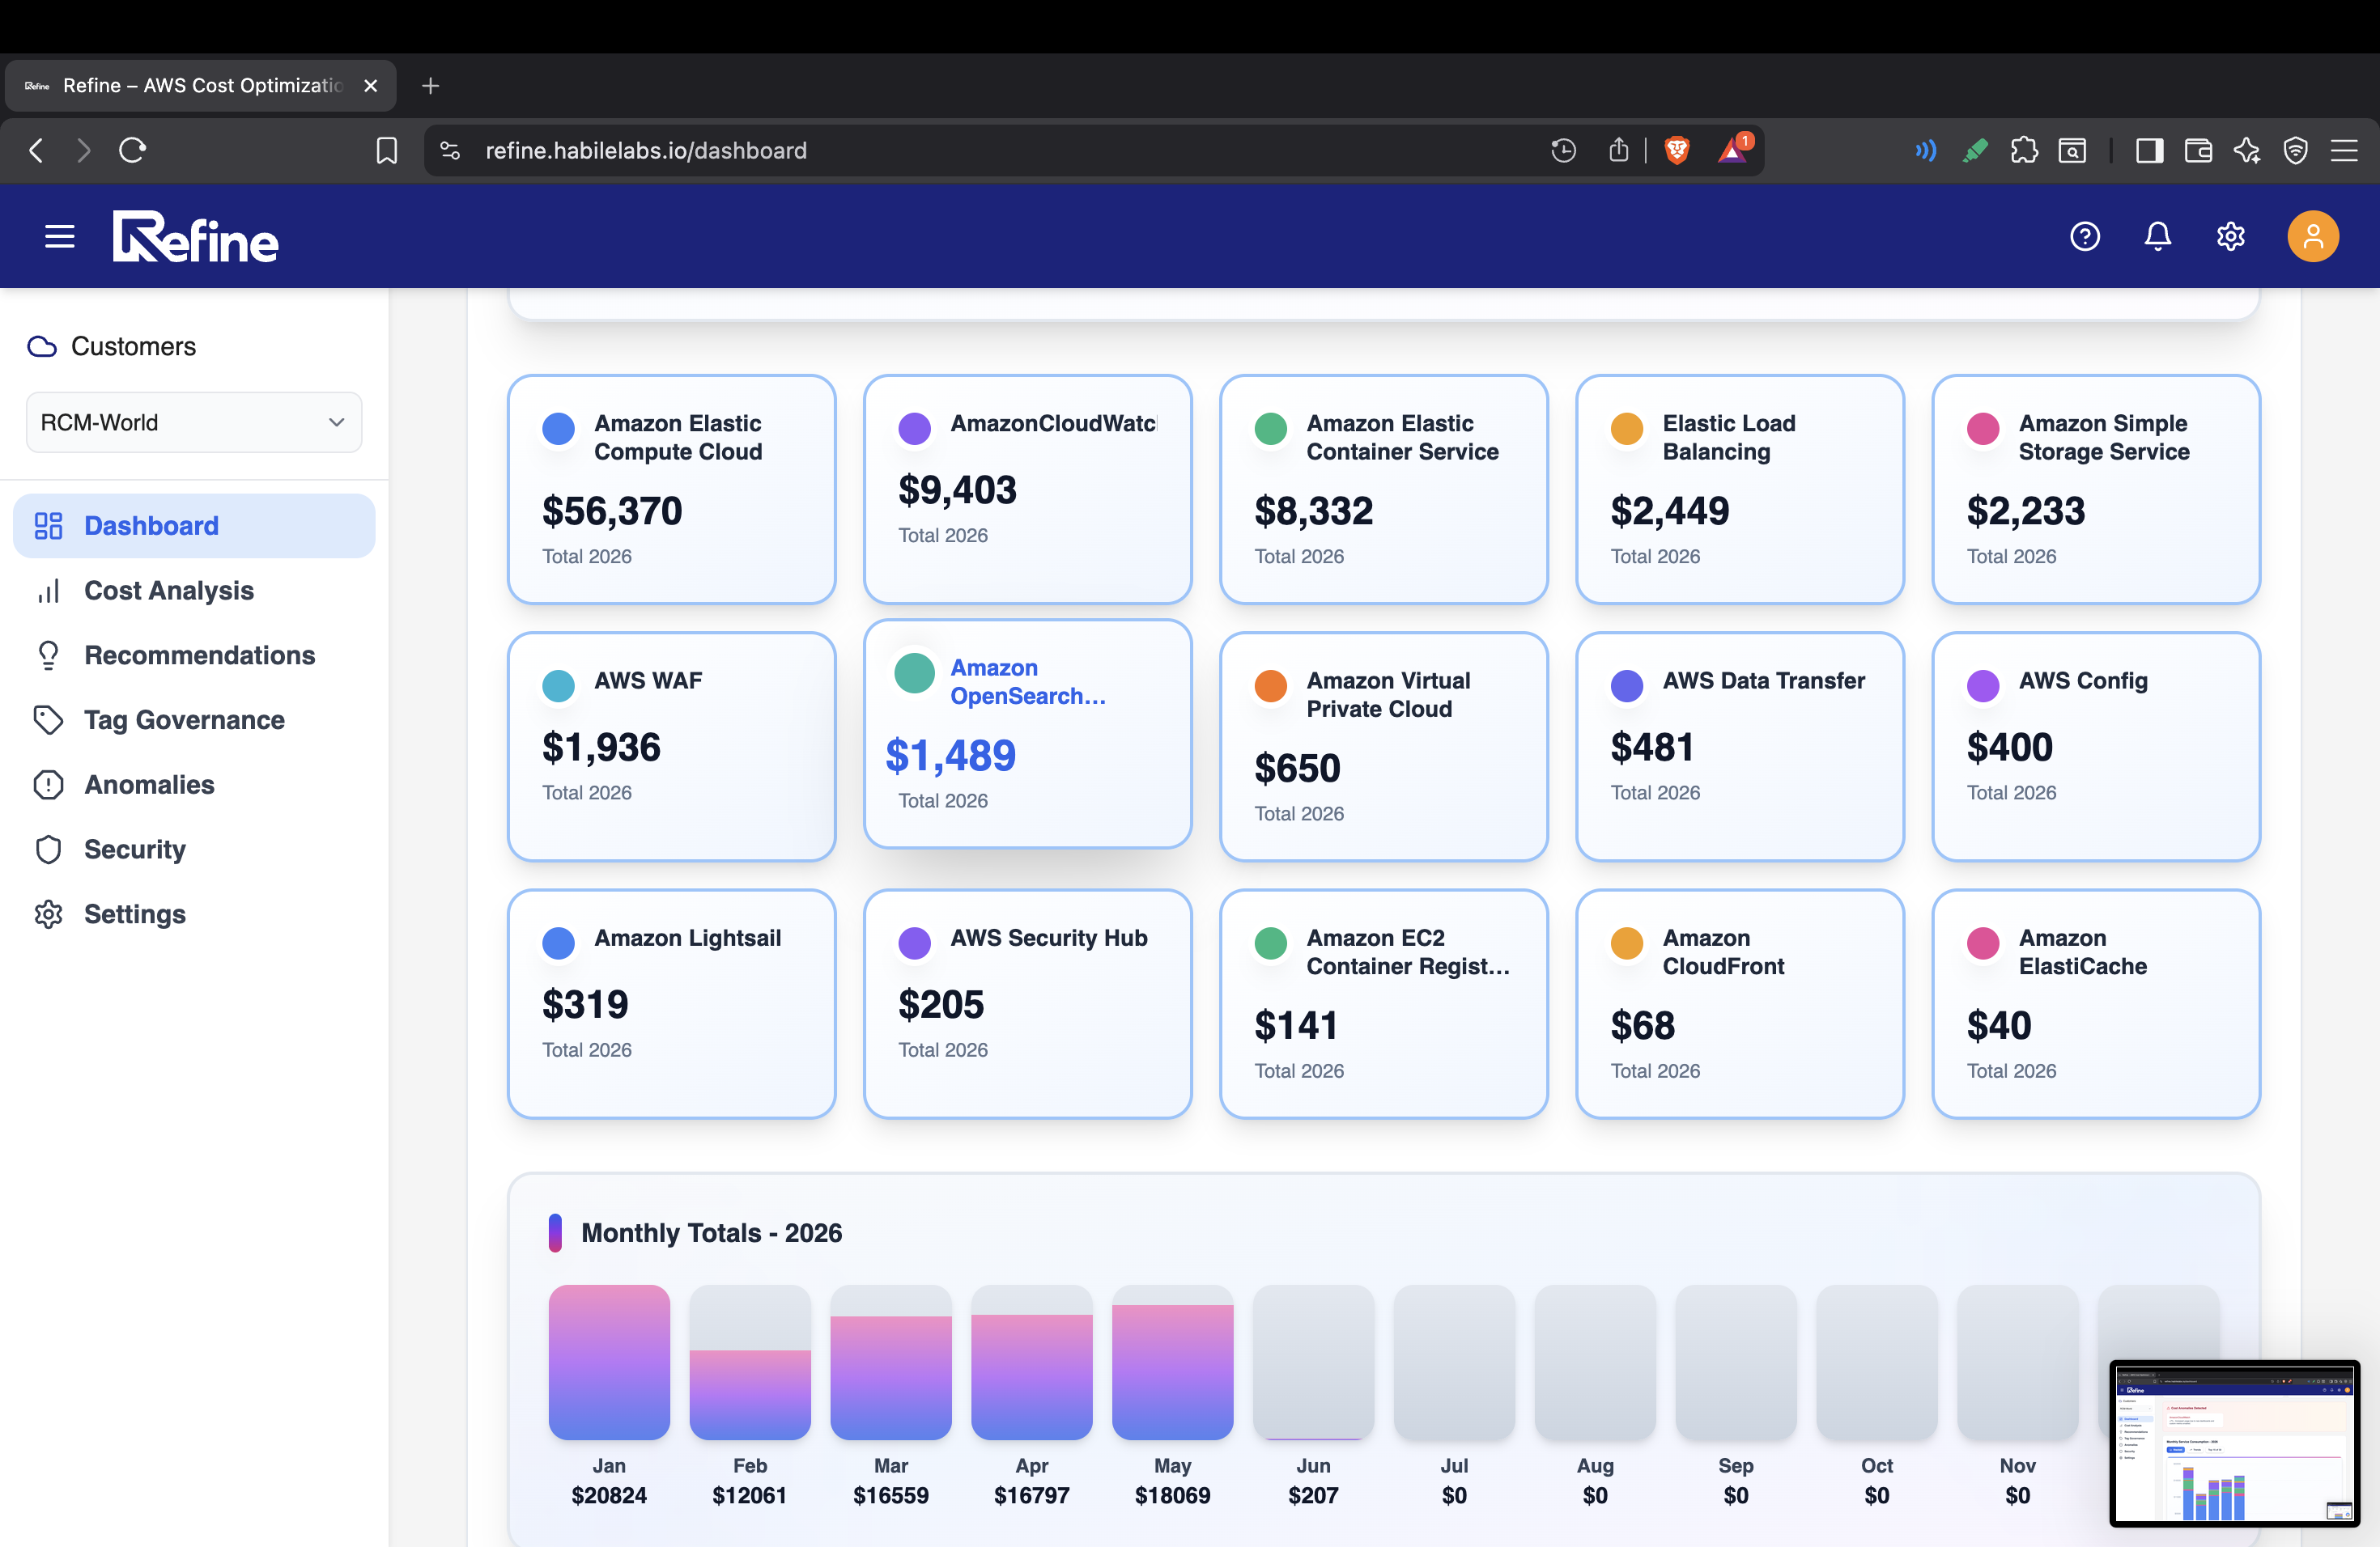The image size is (2380, 1547).
Task: Click the share icon in address bar
Action: (x=1619, y=150)
